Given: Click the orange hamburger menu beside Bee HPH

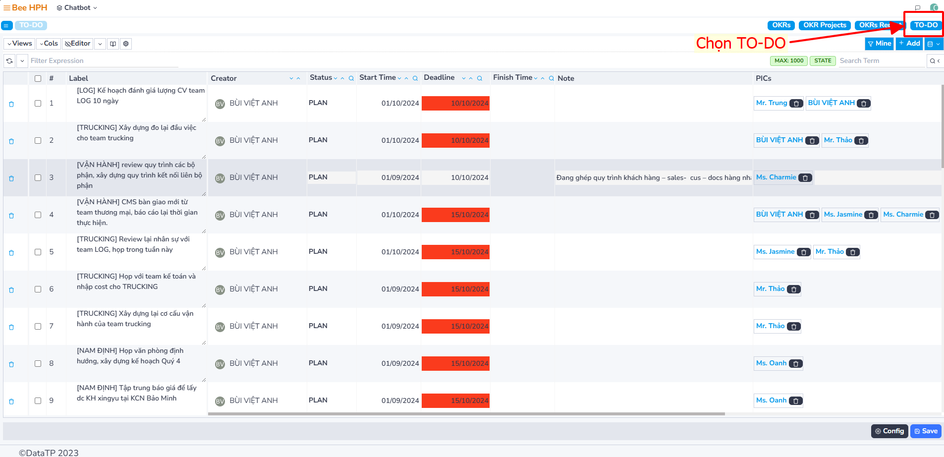Looking at the screenshot, I should tap(6, 8).
